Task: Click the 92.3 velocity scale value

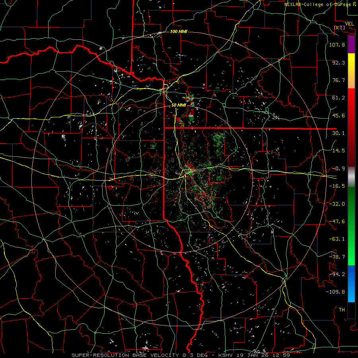Action: 339,62
